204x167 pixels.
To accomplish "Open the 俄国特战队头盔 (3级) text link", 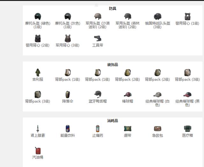I will 157,25.
